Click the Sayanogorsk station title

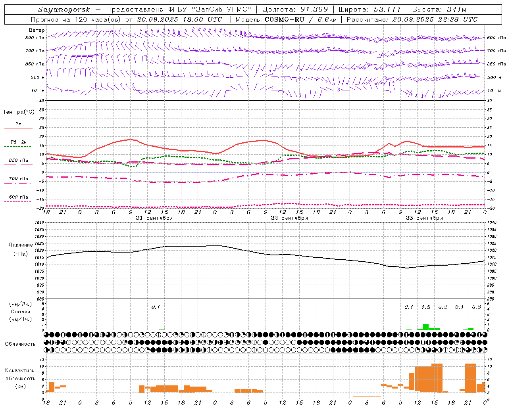click(64, 10)
